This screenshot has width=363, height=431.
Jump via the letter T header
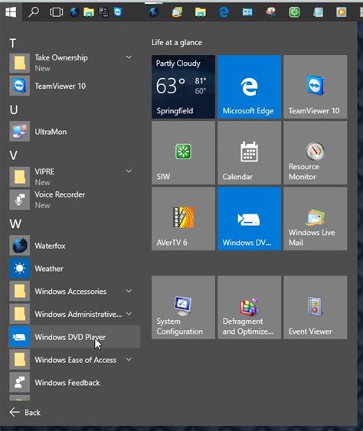point(13,43)
